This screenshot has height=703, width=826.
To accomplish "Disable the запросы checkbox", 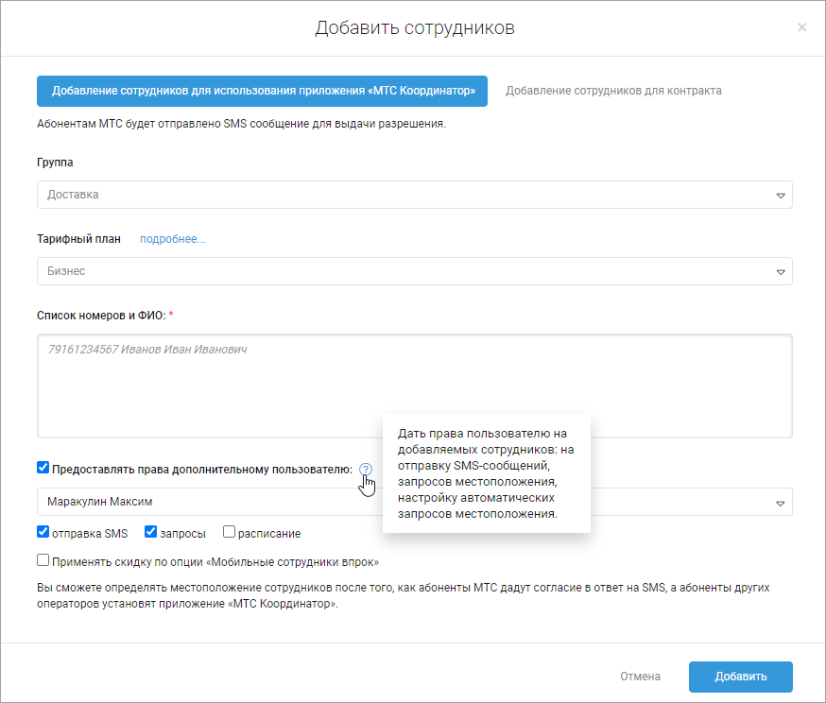I will 150,532.
